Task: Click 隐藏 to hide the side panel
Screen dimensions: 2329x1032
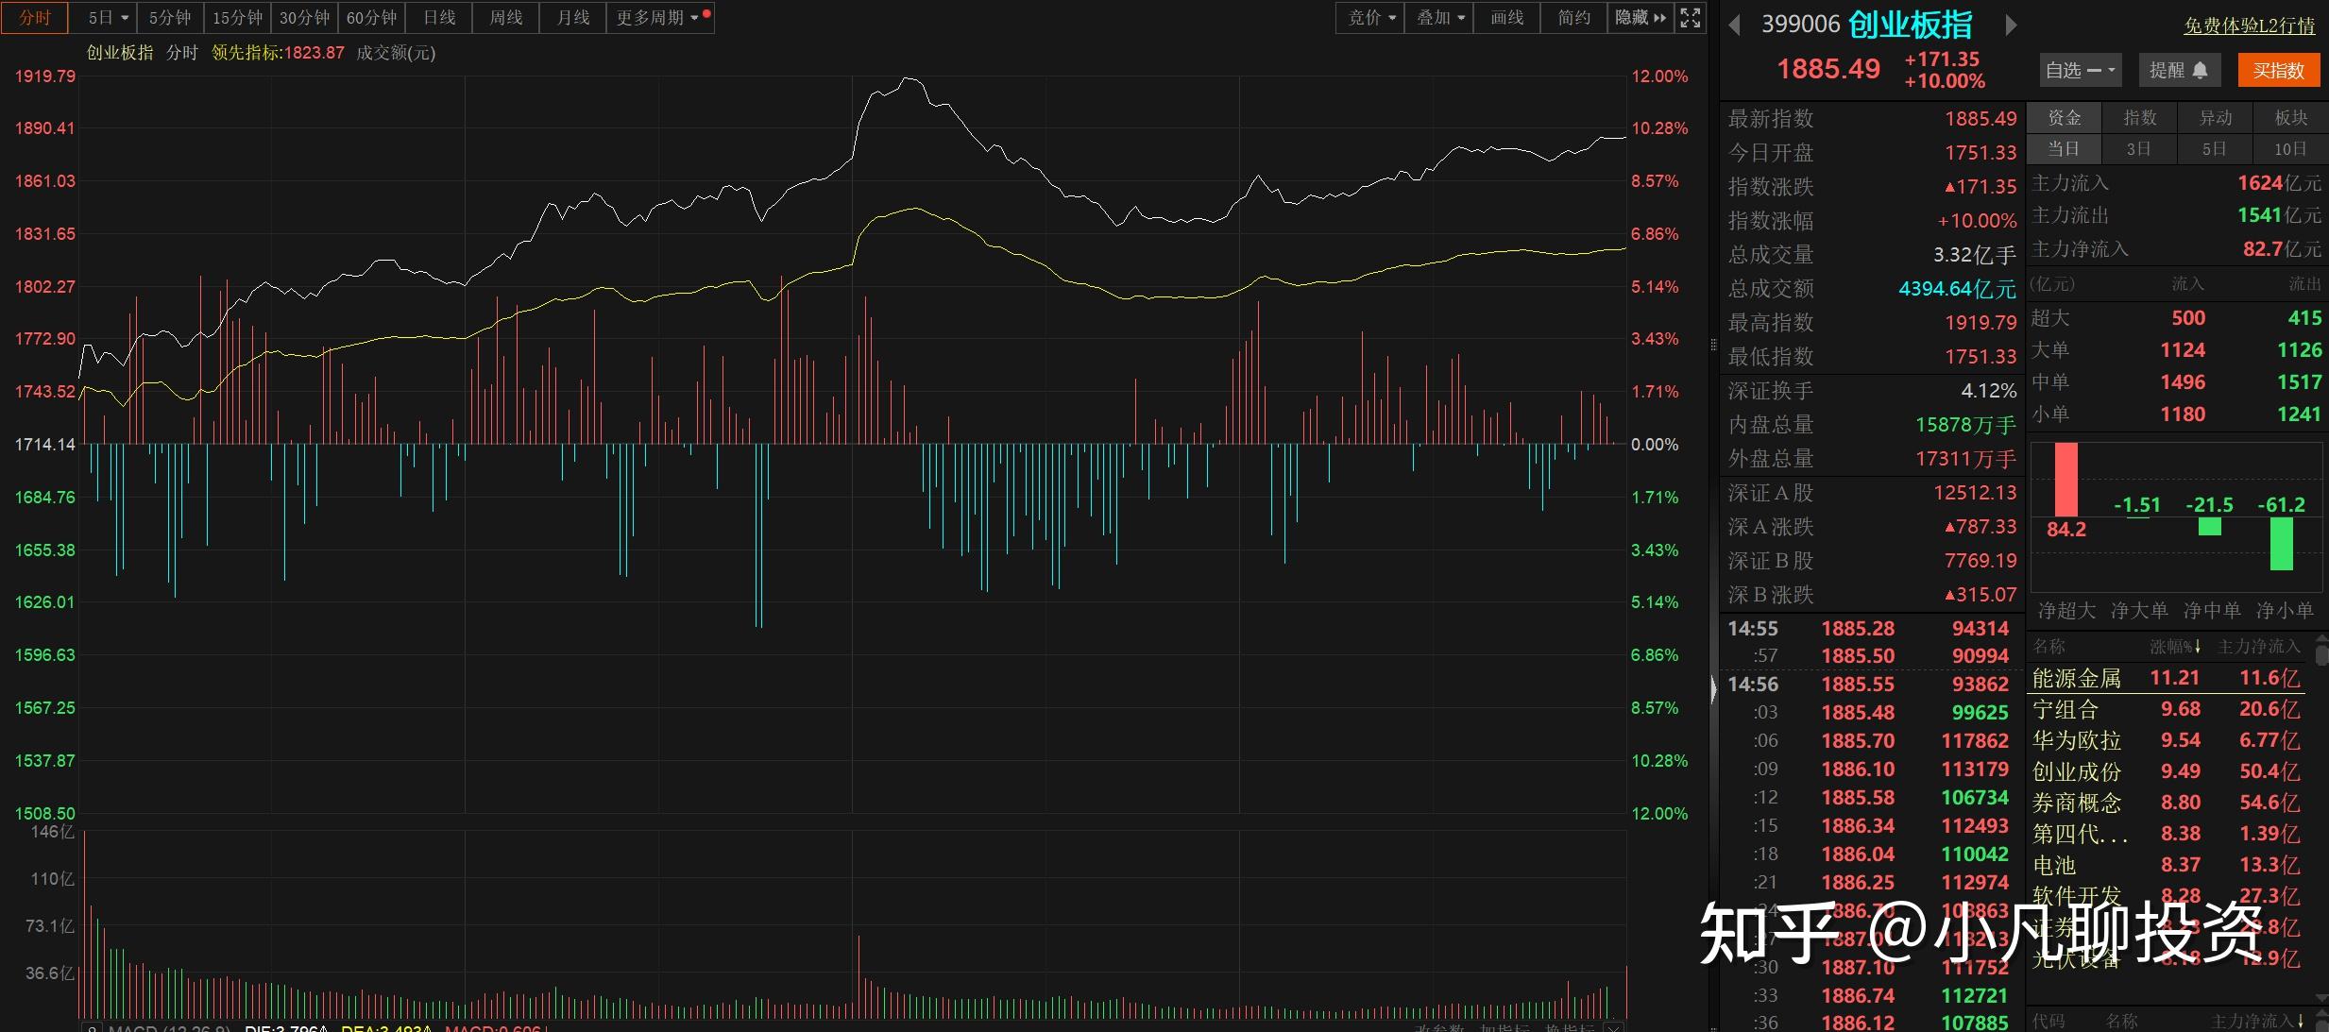Action: (1640, 18)
